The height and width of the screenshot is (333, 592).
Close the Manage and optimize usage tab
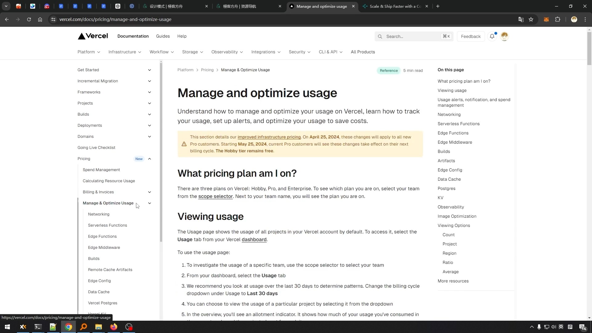point(353,6)
